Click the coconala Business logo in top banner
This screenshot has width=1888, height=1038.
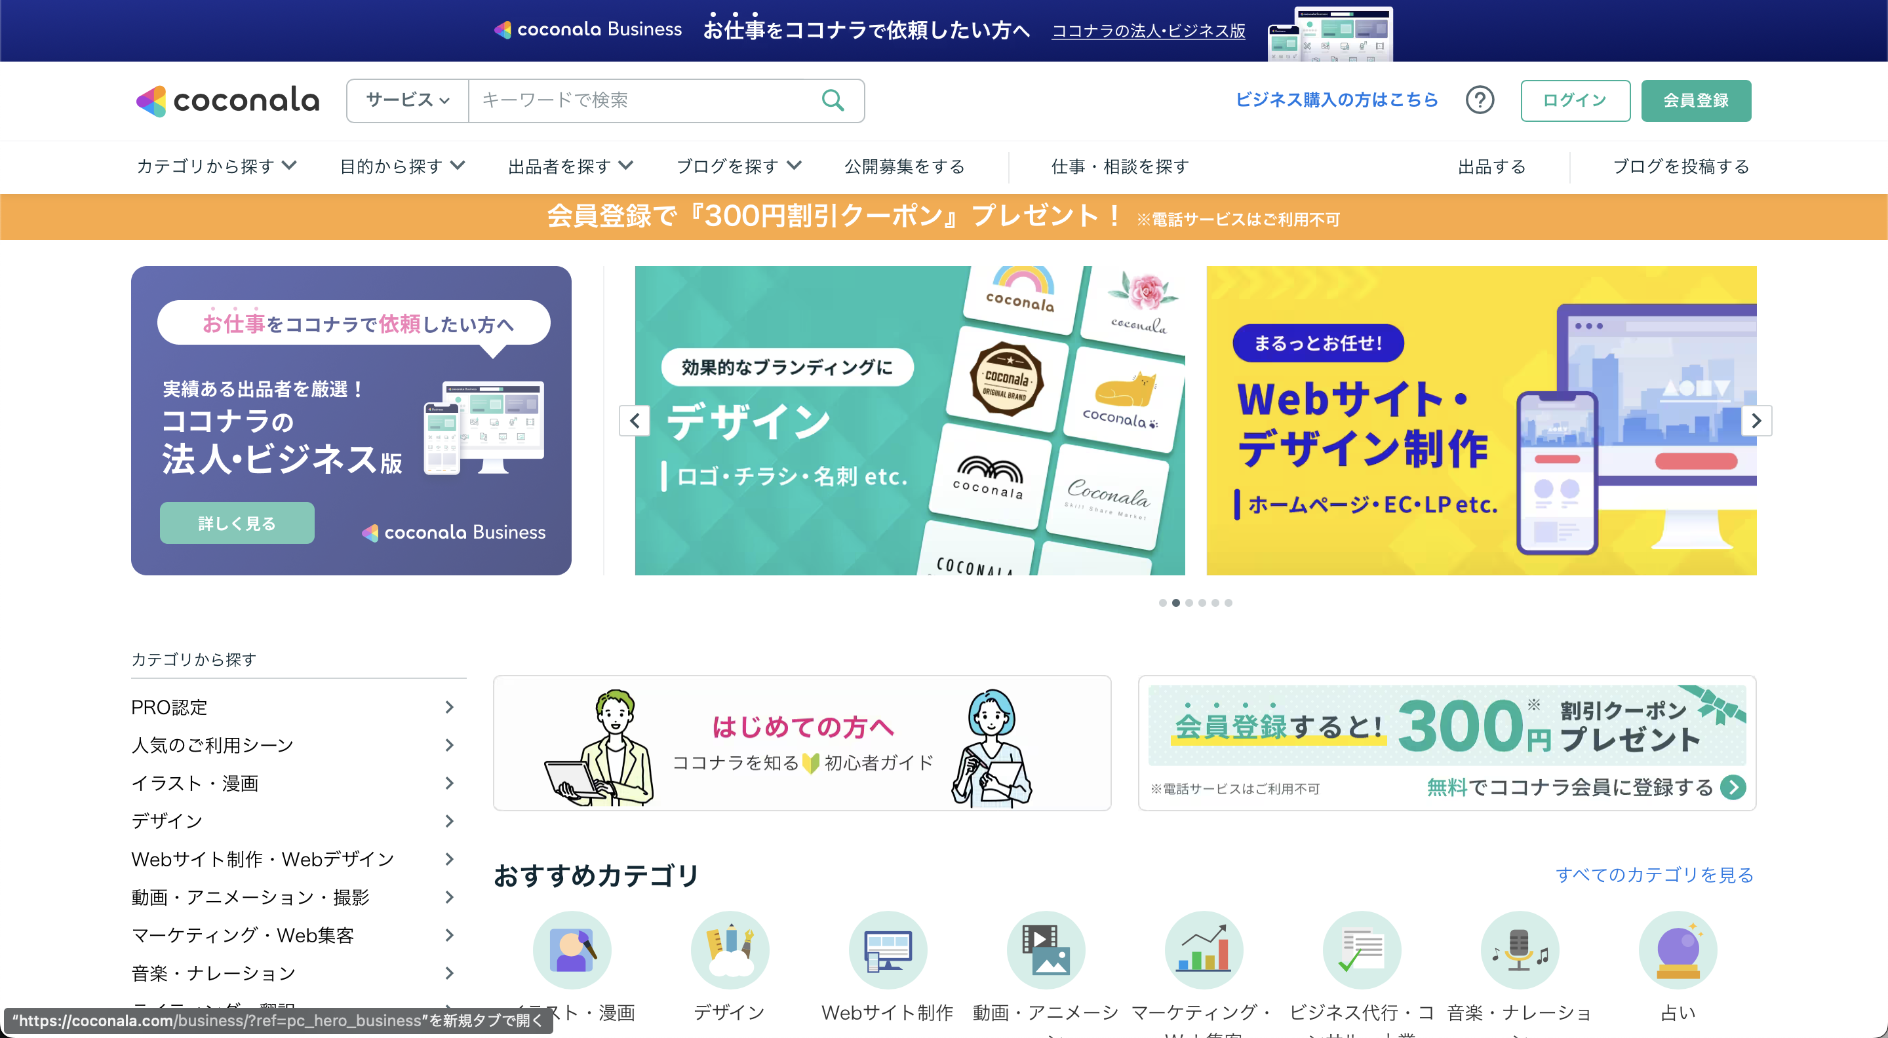coord(588,29)
